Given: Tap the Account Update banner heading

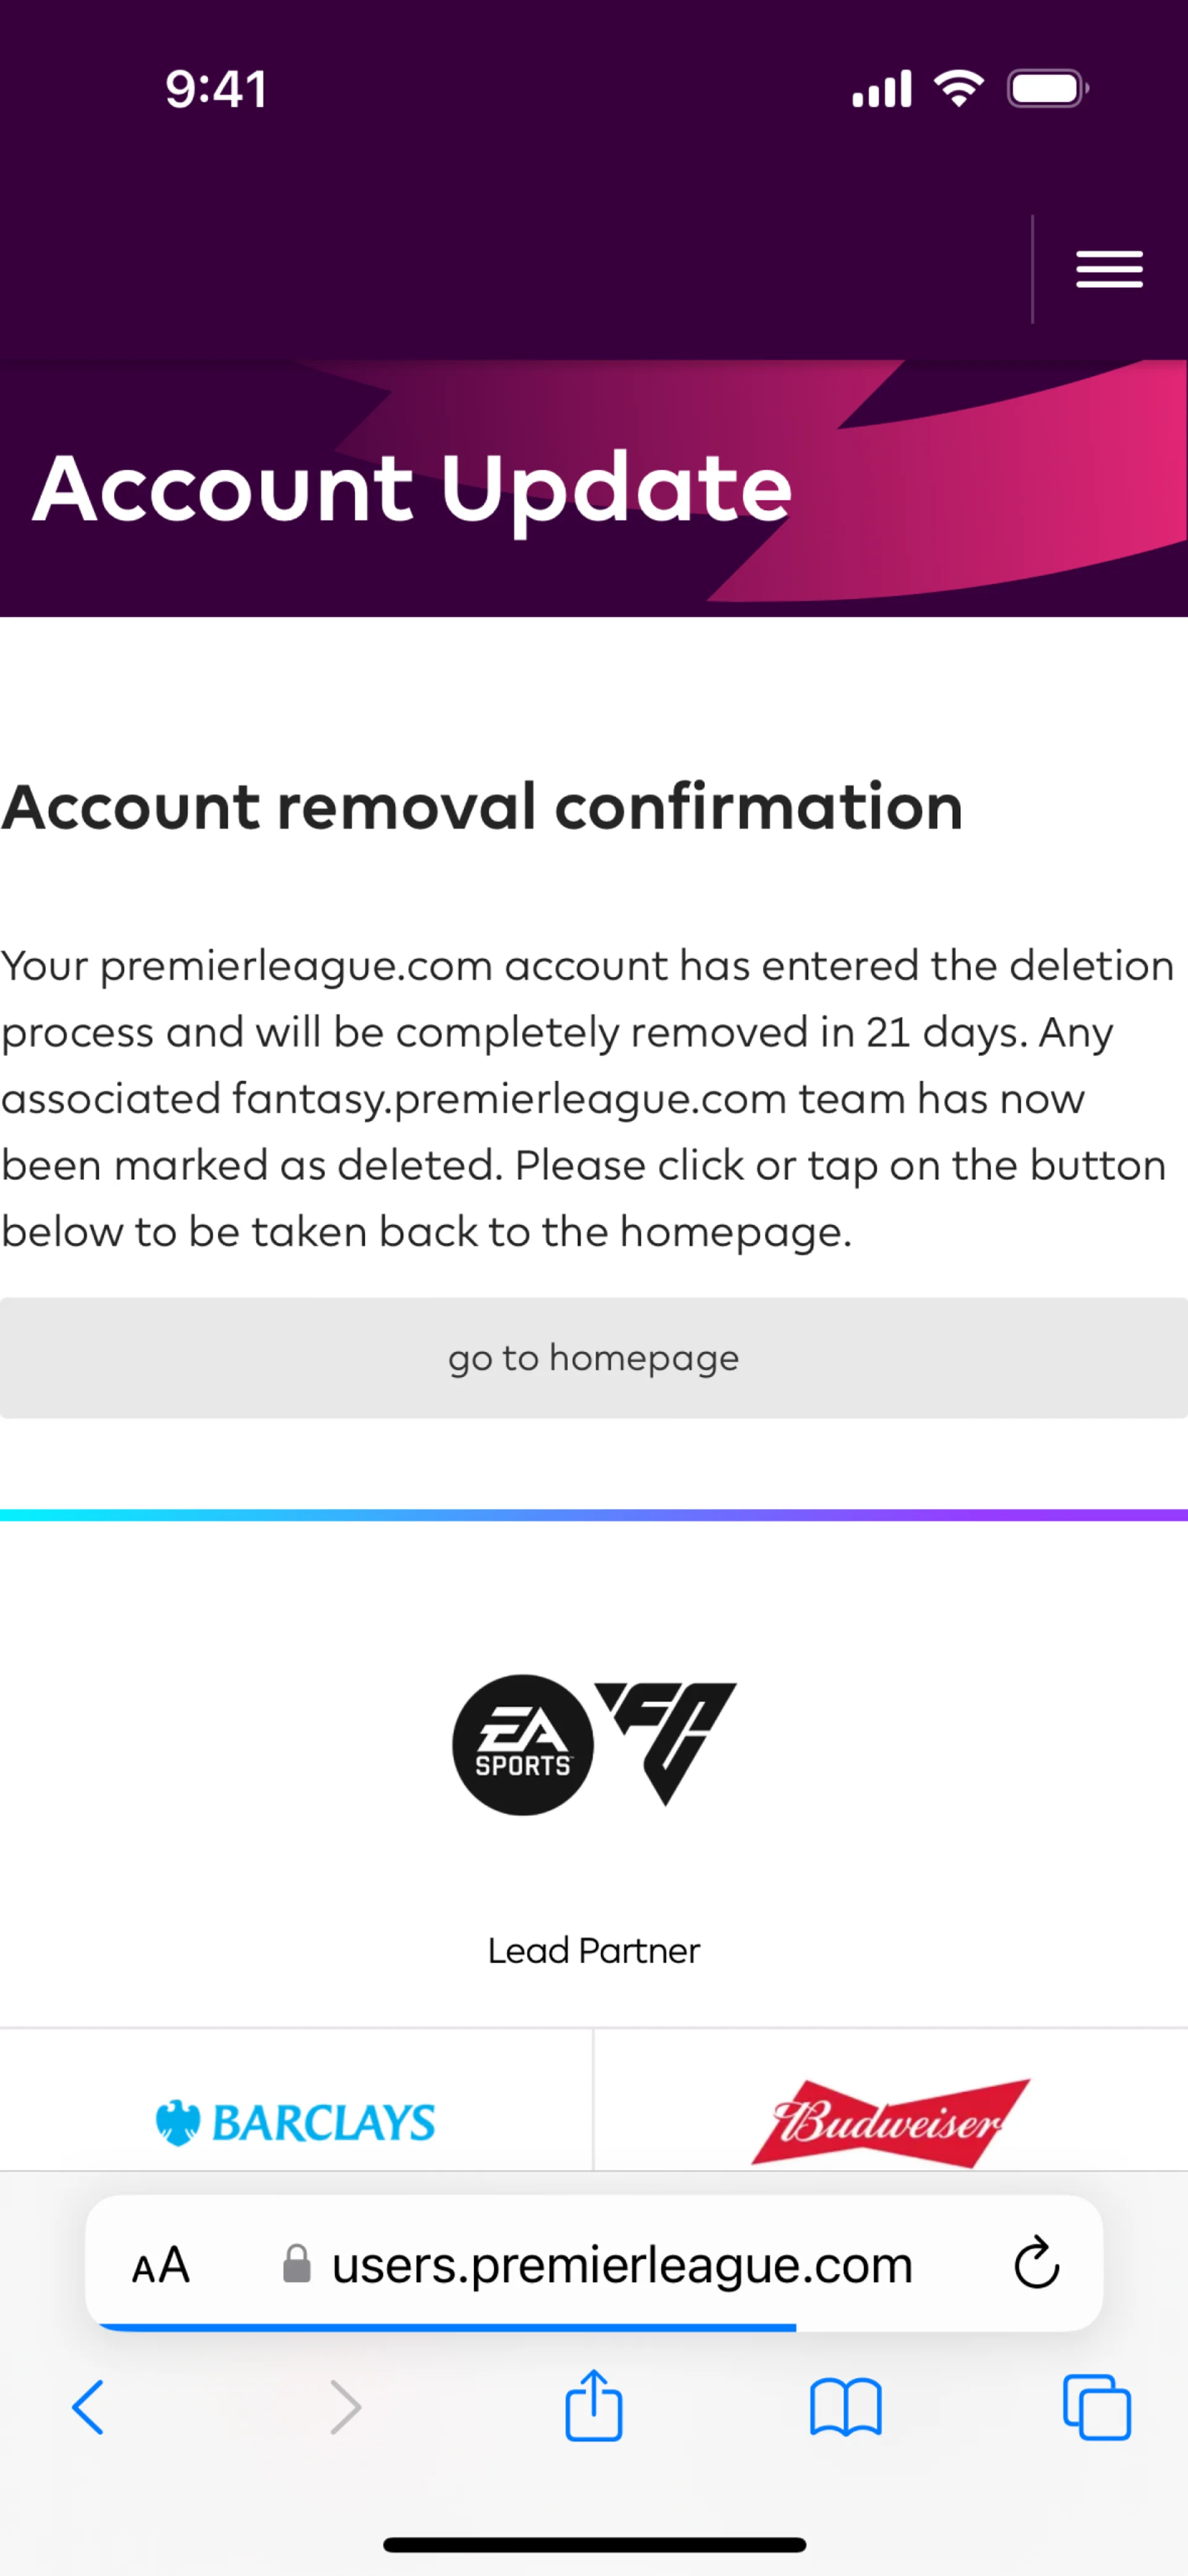Looking at the screenshot, I should tap(412, 488).
